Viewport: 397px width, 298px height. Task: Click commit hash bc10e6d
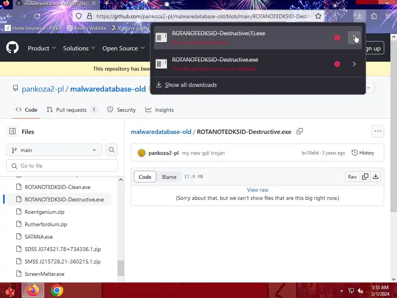tap(310, 153)
